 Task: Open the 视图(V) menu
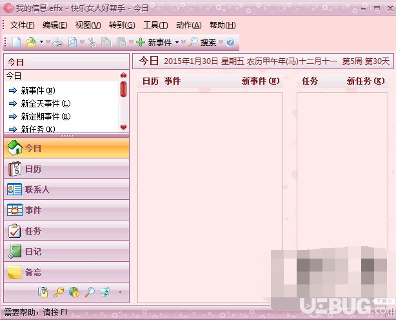88,25
